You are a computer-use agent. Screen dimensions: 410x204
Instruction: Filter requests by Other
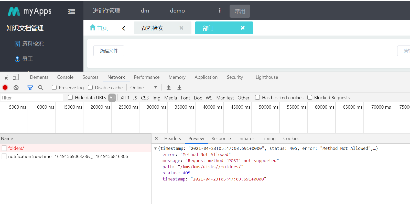(x=243, y=98)
